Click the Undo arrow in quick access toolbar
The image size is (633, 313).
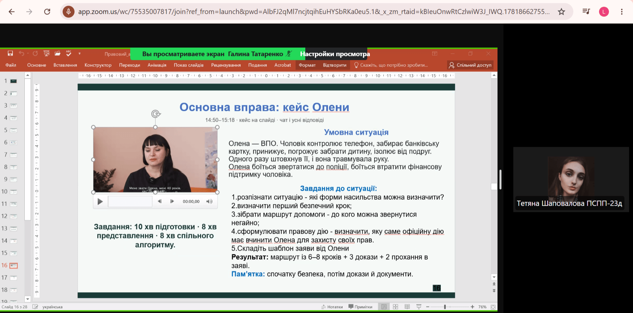[21, 53]
